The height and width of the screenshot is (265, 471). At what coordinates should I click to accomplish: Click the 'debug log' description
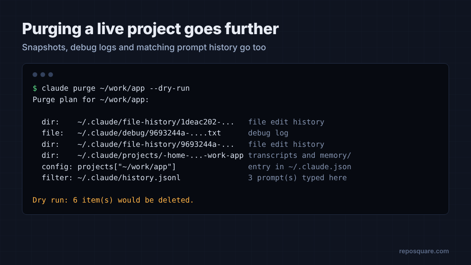268,133
